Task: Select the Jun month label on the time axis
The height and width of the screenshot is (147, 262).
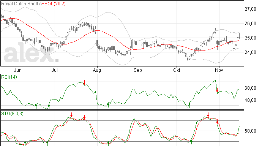Action: tap(18, 70)
